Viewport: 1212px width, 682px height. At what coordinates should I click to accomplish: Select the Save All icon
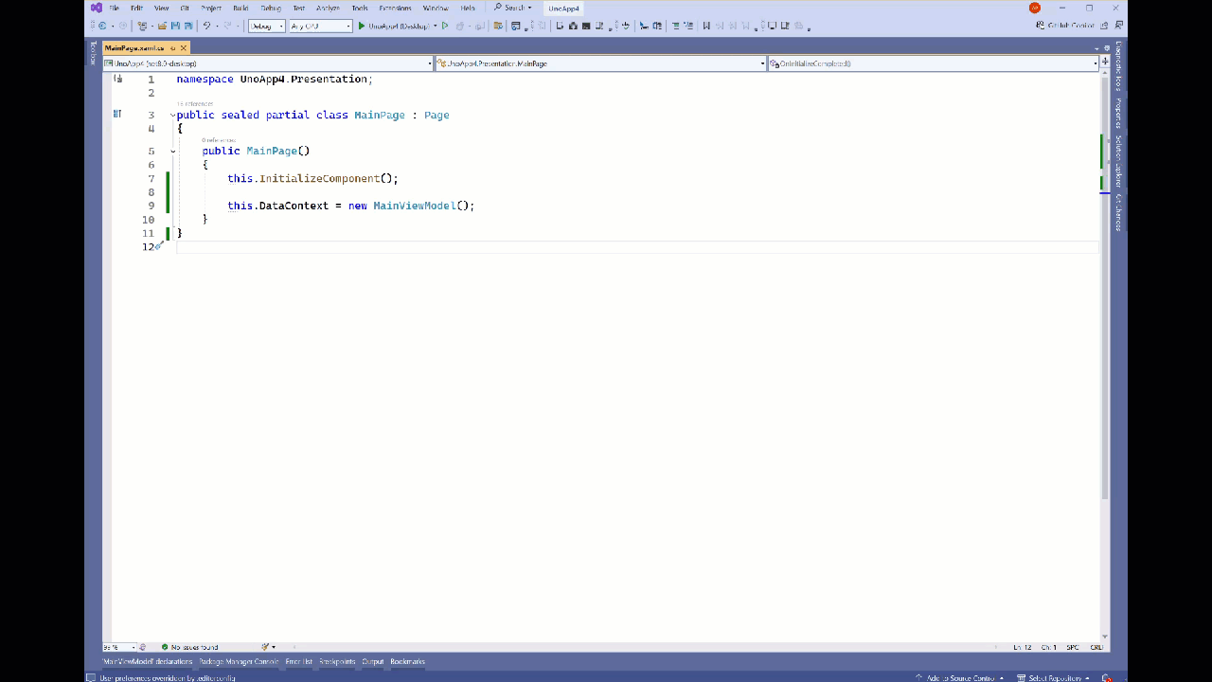[x=187, y=26]
